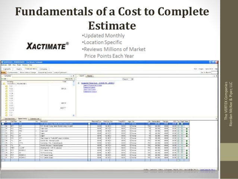Click the Go To Item # field
Image resolution: width=238 pixels, height=179 pixels.
[x=214, y=72]
